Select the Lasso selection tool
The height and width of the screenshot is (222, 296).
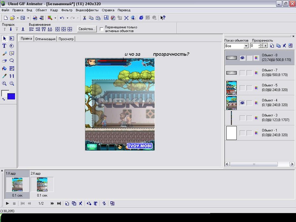click(12, 61)
